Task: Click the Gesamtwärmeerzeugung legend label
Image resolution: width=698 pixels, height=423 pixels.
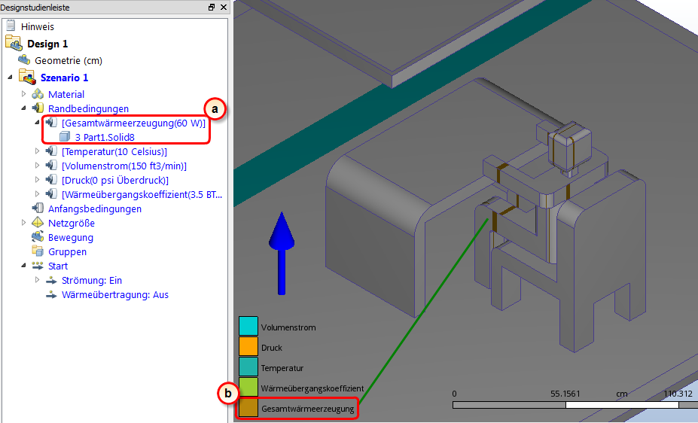Action: point(308,408)
